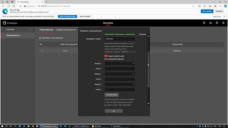Click Добавить пользователя link
Viewport: 228px width, 128px height.
click(x=53, y=38)
